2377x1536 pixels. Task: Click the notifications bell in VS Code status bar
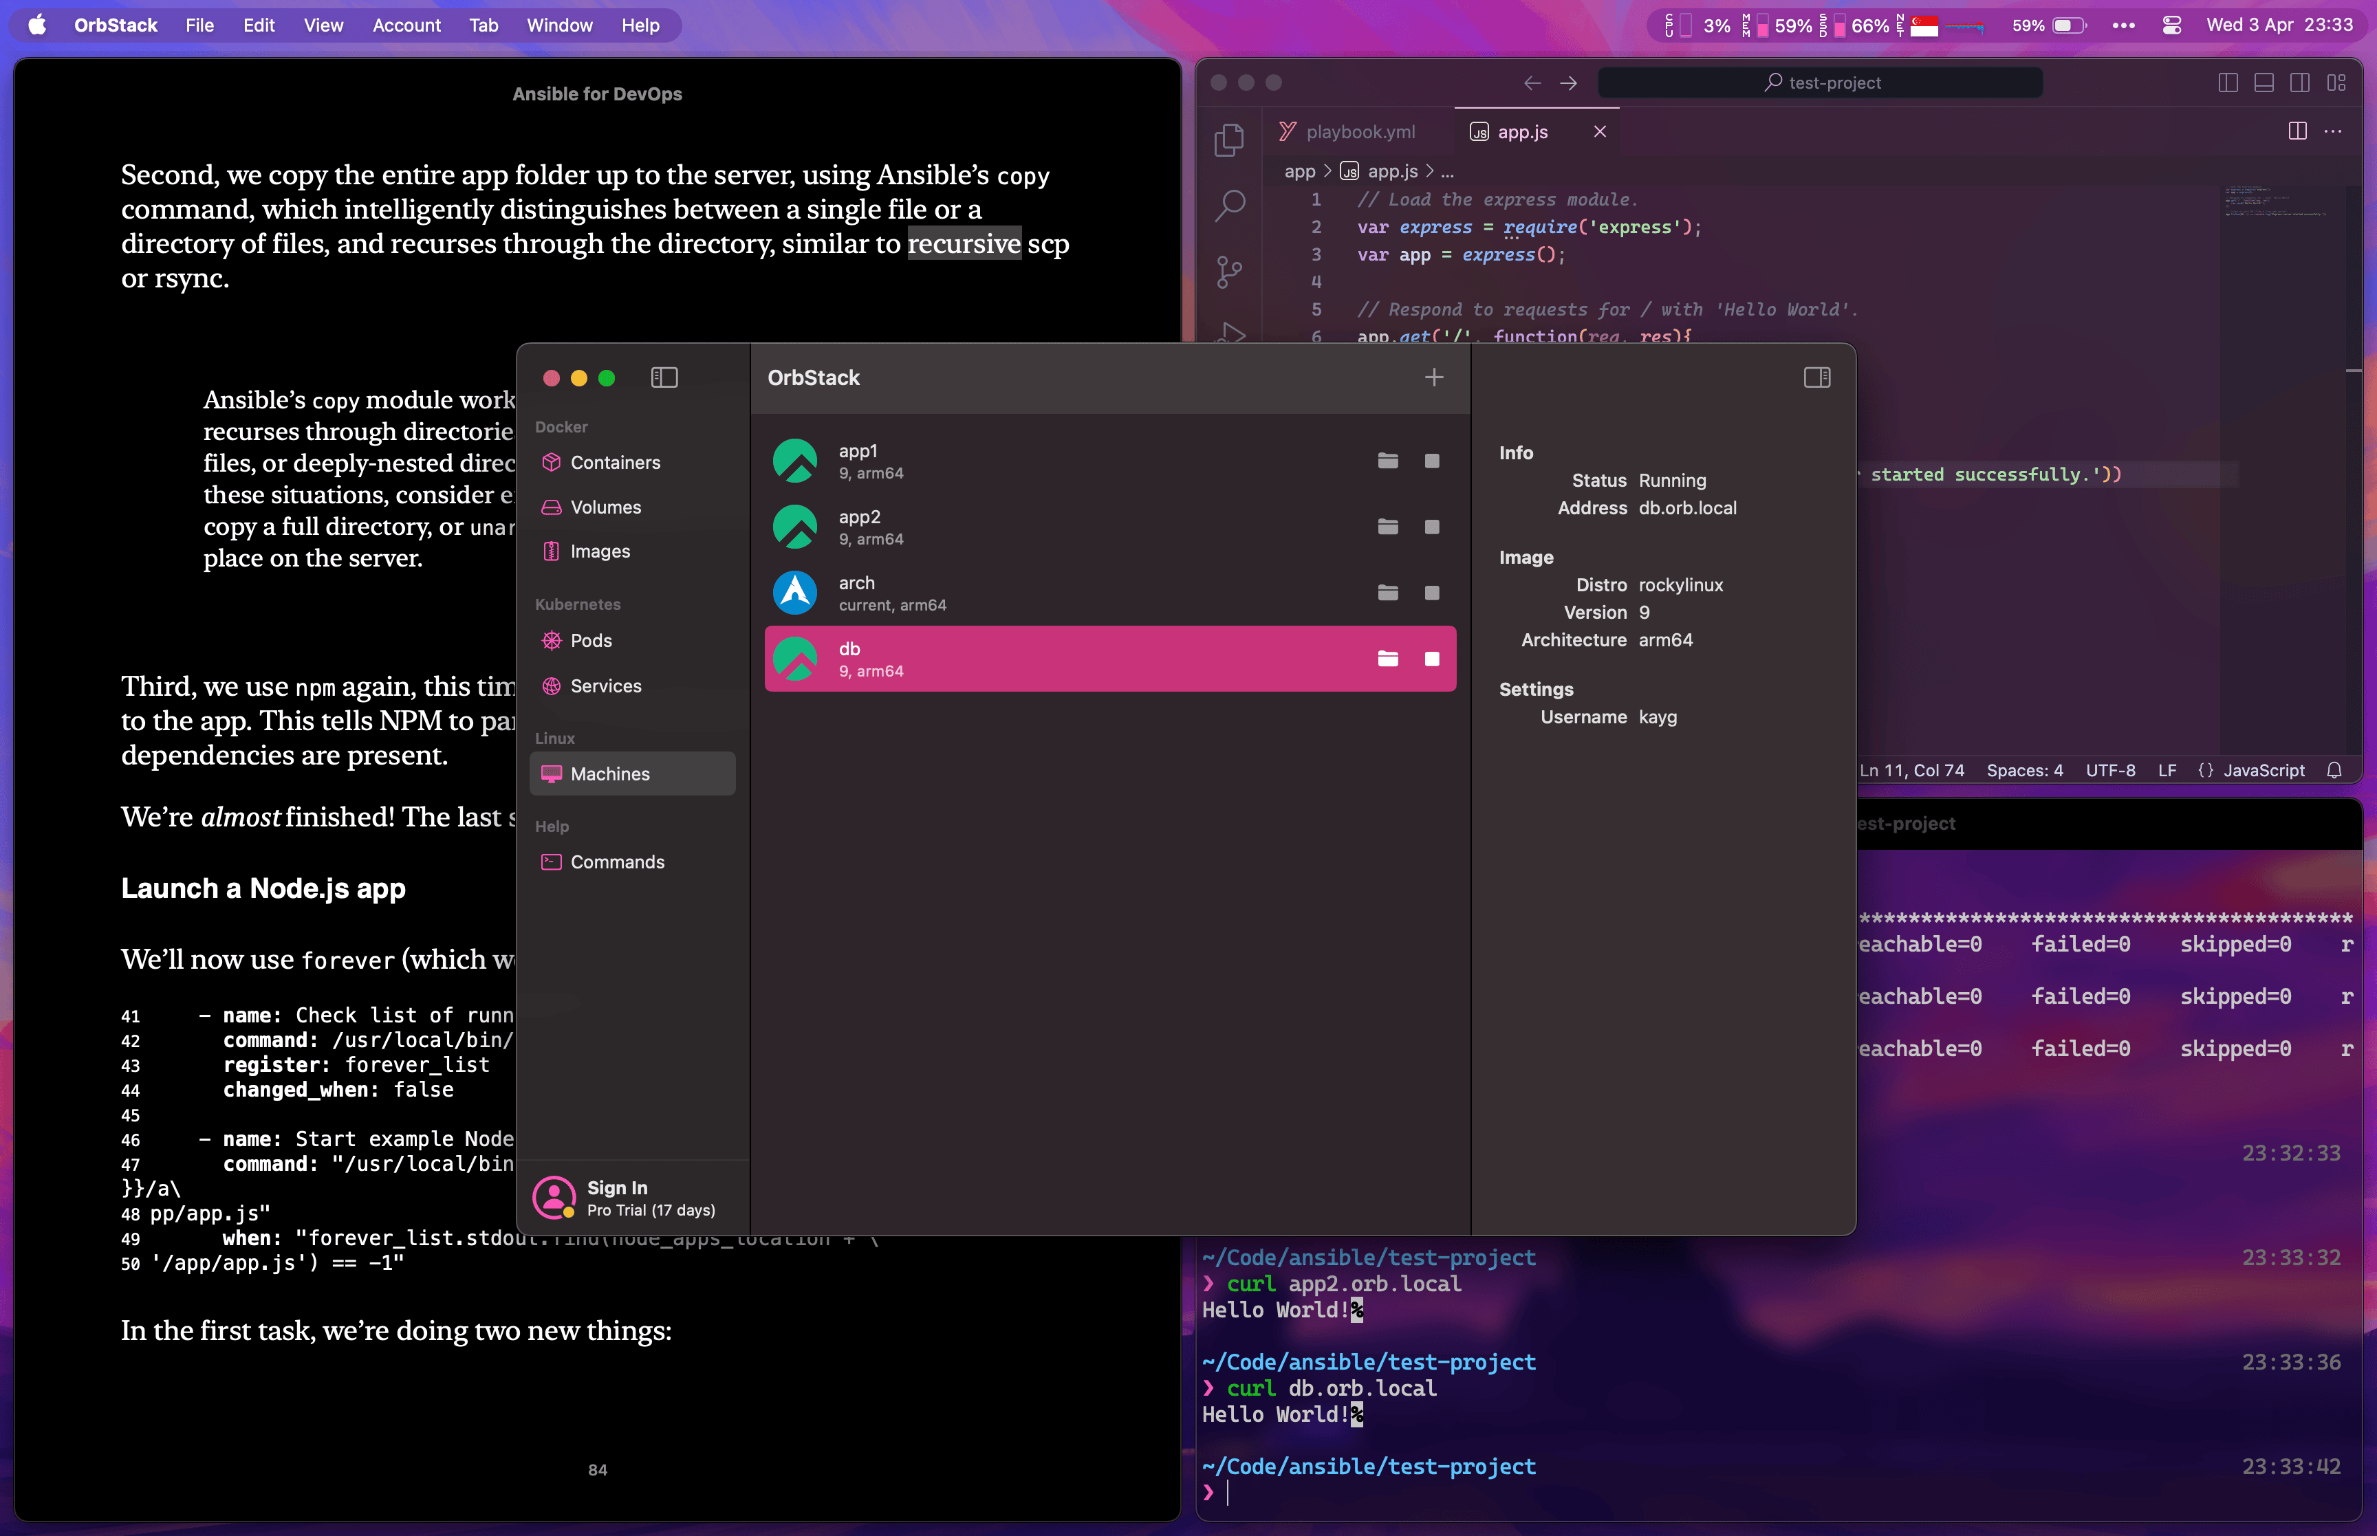pos(2335,769)
